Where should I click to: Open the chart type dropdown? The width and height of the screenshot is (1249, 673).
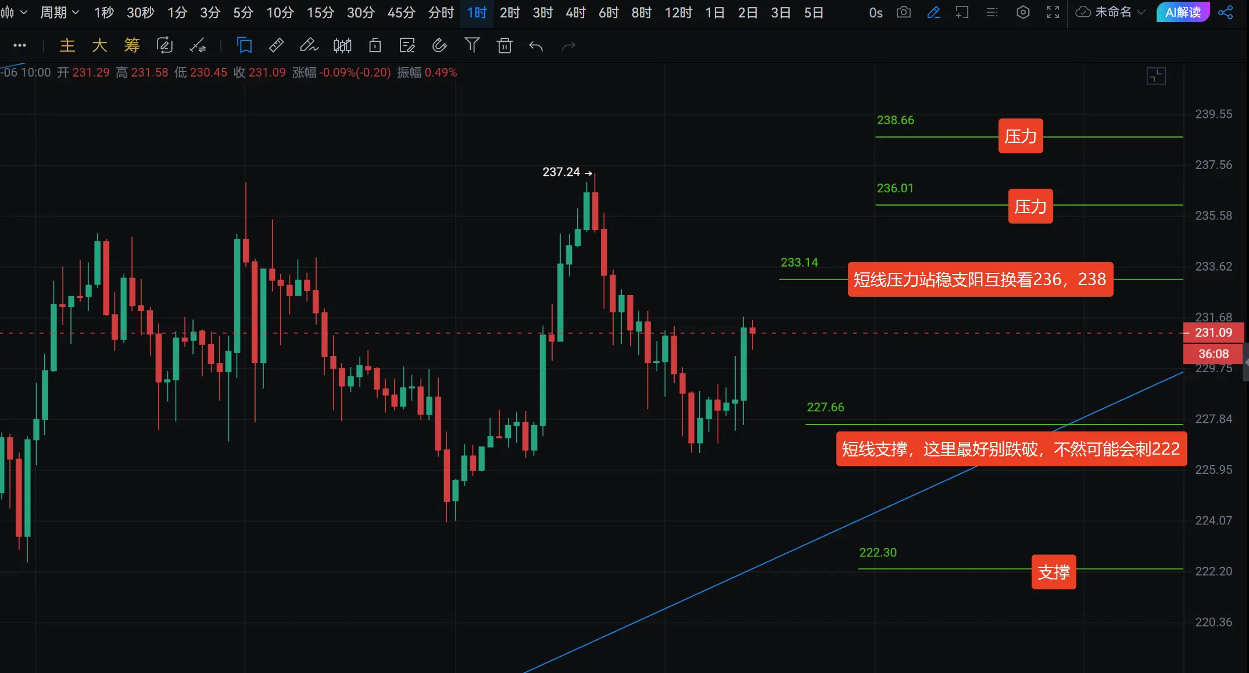tap(14, 12)
